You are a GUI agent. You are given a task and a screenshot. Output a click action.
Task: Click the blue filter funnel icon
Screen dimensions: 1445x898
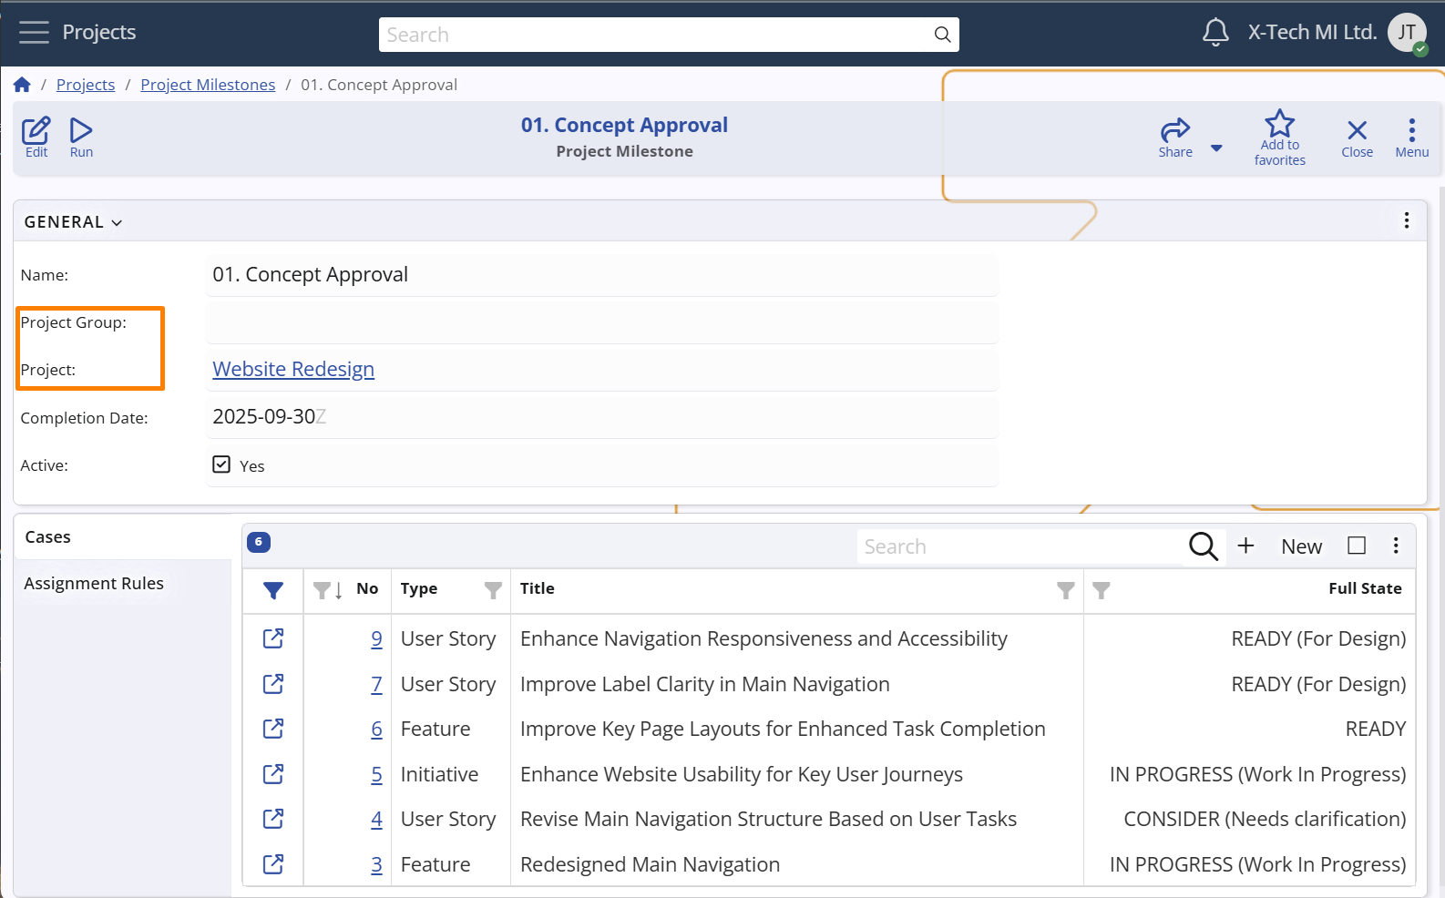(x=273, y=590)
